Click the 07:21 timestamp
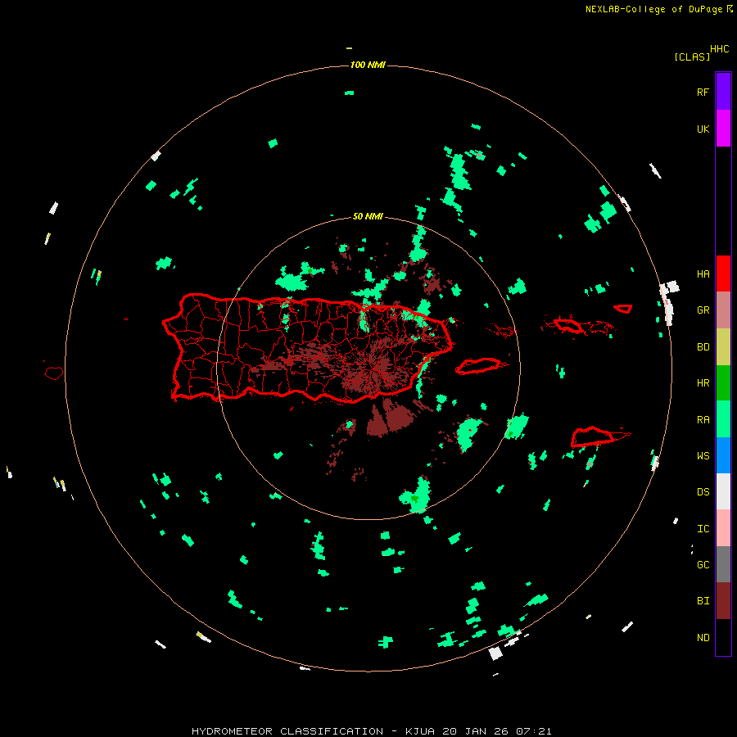Viewport: 737px width, 737px height. (x=533, y=731)
